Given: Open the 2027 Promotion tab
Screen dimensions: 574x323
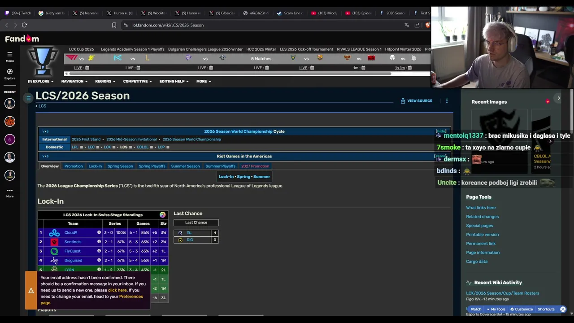Looking at the screenshot, I should click(255, 166).
